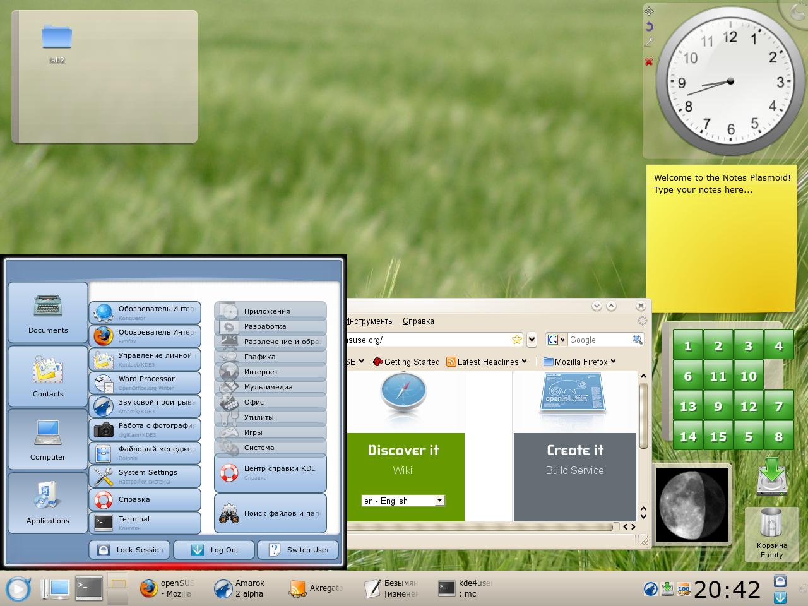
Task: Open clock widget settings via the wrench icon
Action: pos(648,42)
